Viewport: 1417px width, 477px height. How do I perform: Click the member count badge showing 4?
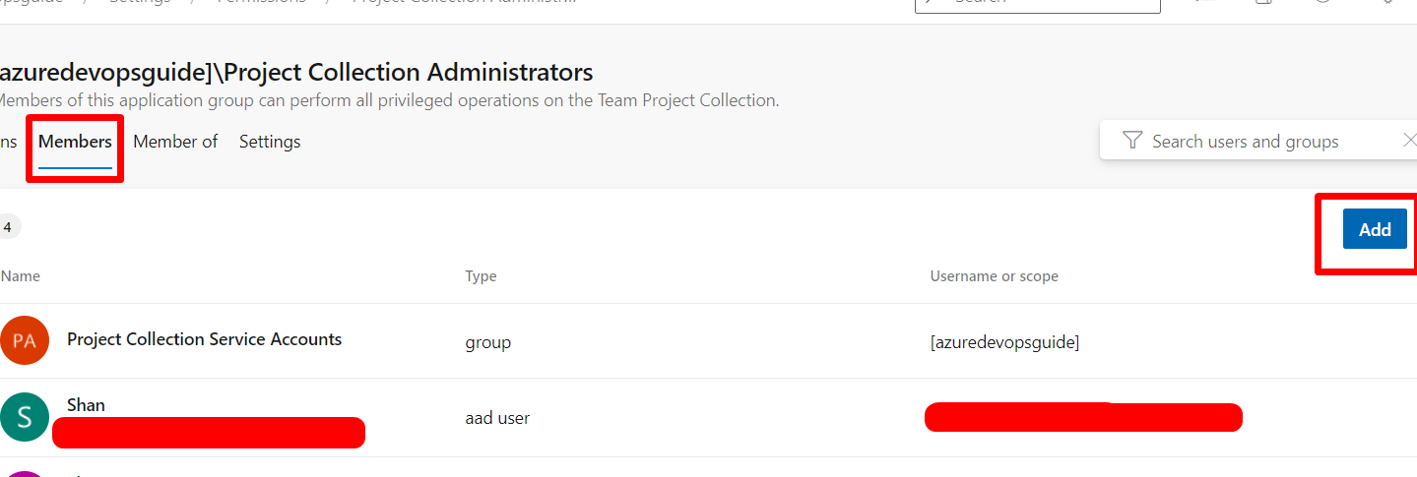click(8, 227)
